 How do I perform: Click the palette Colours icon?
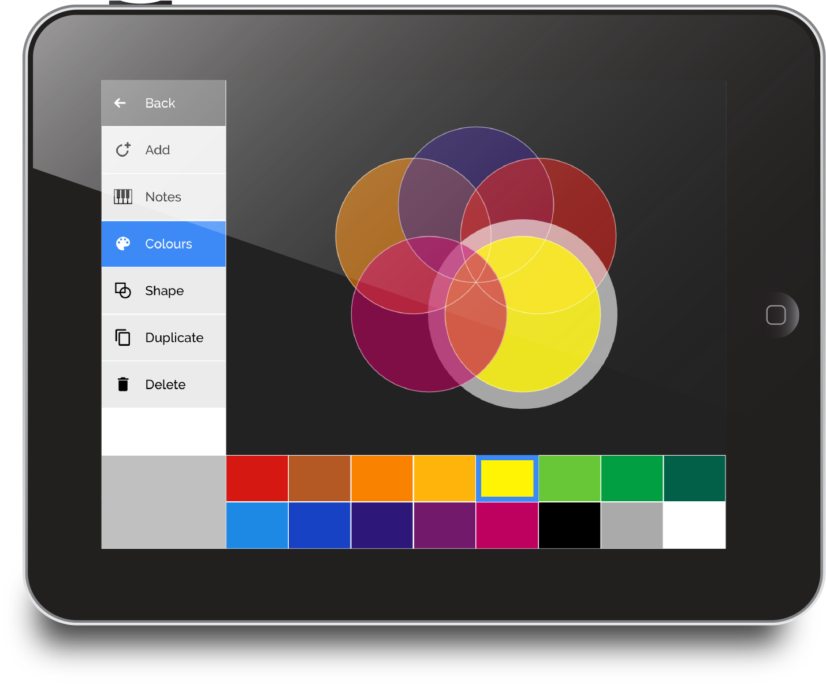click(123, 243)
